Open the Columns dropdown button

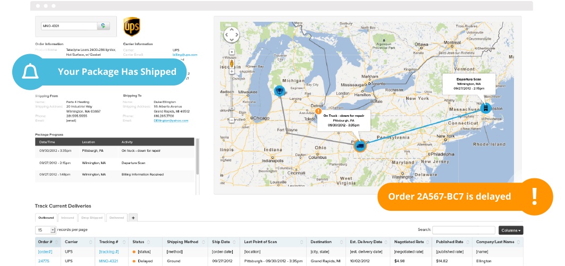point(511,230)
